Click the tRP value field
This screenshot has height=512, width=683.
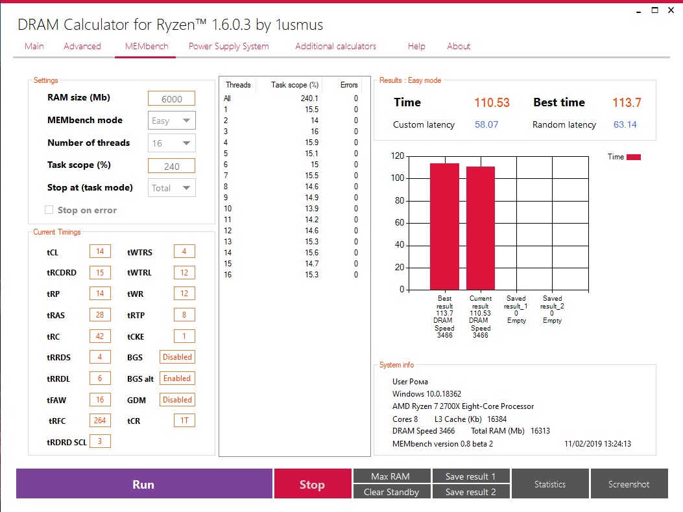[x=100, y=294]
